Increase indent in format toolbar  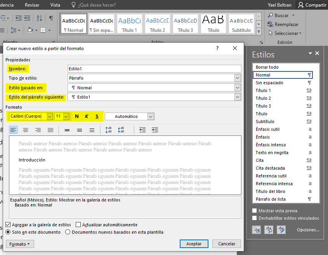coord(154,130)
